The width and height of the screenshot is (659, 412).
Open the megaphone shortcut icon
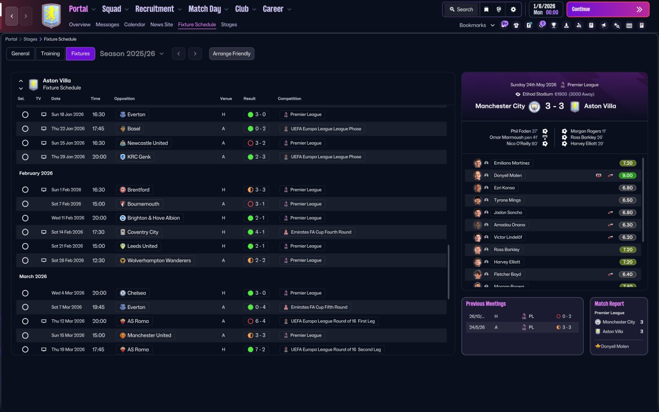pos(604,25)
